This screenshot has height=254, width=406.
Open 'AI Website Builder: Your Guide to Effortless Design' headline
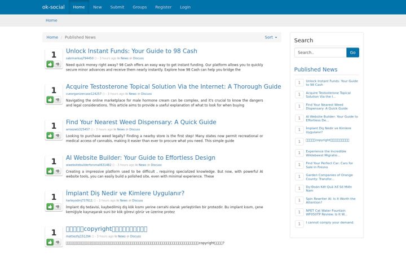point(140,157)
